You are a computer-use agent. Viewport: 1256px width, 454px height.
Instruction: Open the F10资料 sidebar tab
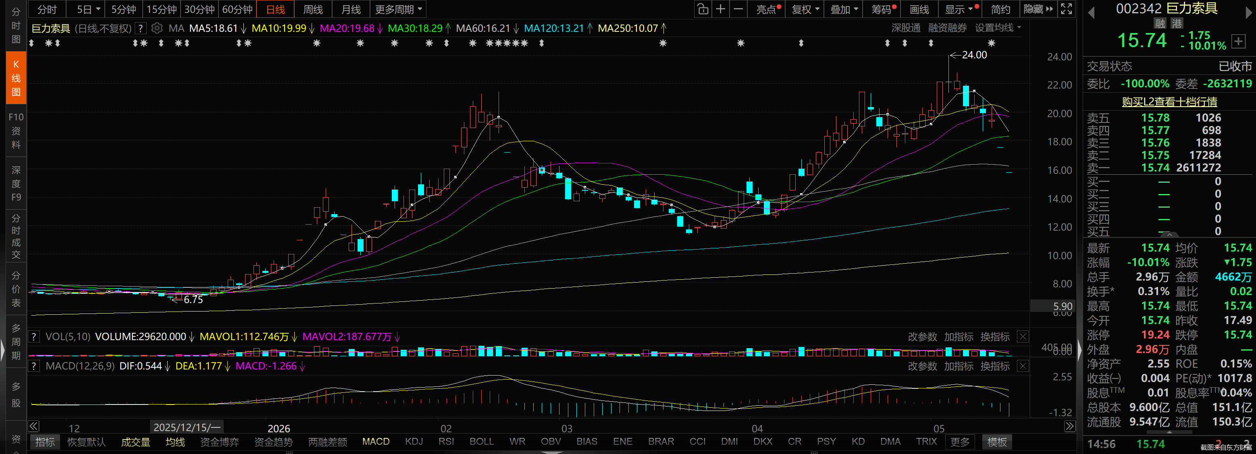tap(16, 130)
